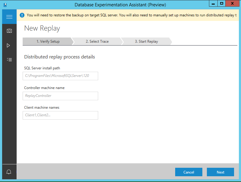Maximize the application window
Screen dimensions: 241x182
pyautogui.click(x=222, y=3)
